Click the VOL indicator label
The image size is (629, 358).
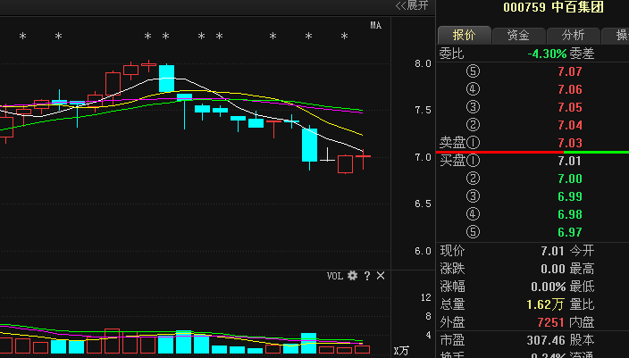335,276
